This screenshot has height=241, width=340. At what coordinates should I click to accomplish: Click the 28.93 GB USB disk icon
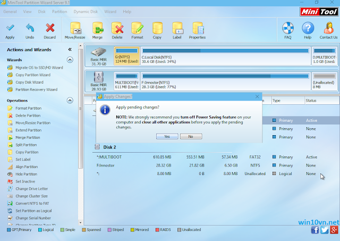click(x=99, y=77)
